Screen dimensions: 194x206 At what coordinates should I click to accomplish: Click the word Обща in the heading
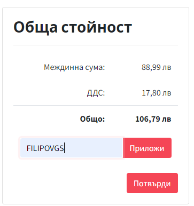click(x=36, y=27)
